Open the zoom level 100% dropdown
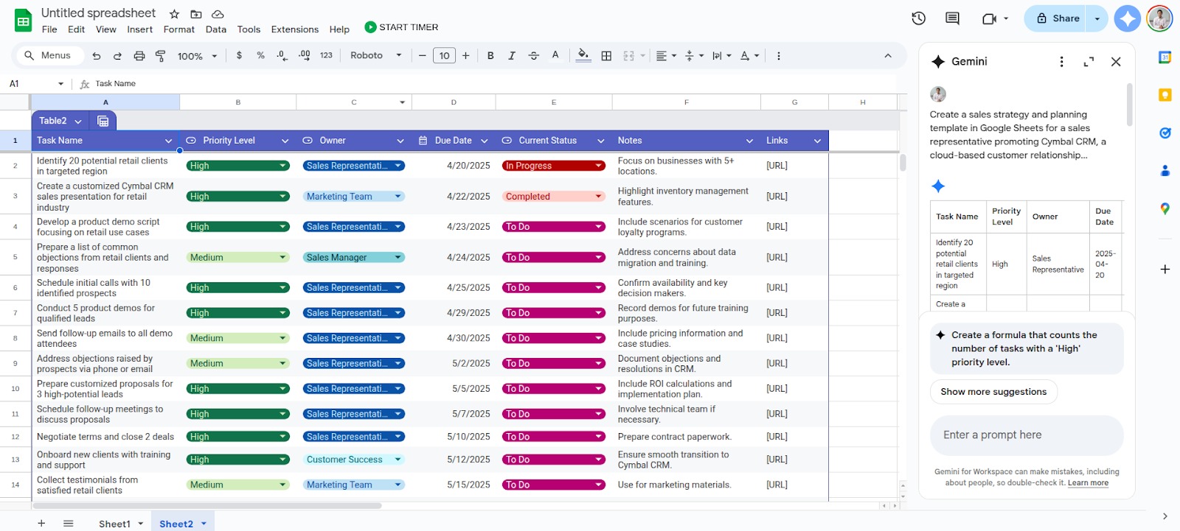This screenshot has width=1180, height=531. pos(197,56)
